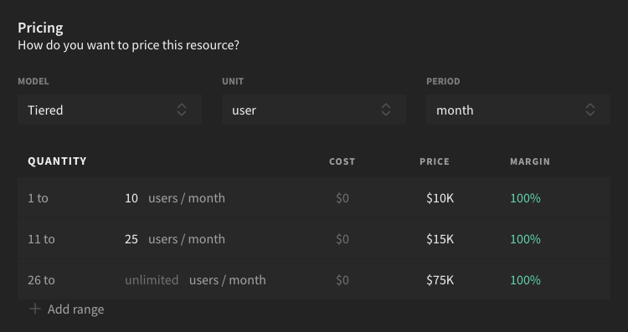Click 'How do you want to price this resource?'
This screenshot has height=332, width=628.
click(x=128, y=45)
